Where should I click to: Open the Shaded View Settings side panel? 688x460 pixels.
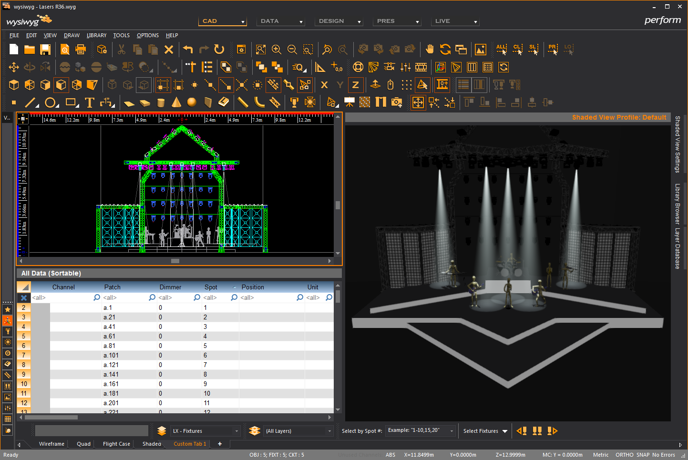[x=677, y=144]
